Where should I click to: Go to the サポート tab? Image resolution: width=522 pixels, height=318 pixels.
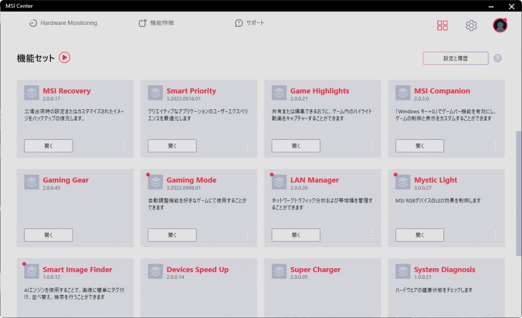point(250,23)
